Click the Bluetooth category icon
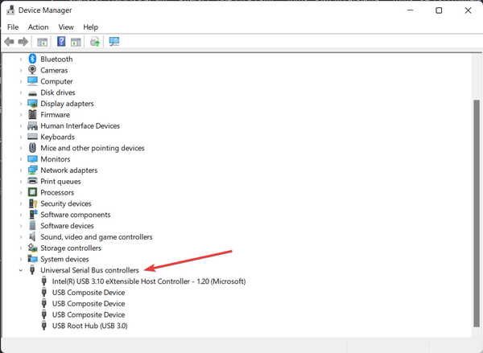Viewport: 483px width, 353px height. tap(32, 59)
